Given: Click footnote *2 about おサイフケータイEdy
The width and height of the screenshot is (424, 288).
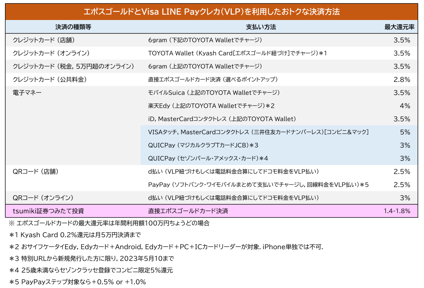Looking at the screenshot, I should [166, 247].
